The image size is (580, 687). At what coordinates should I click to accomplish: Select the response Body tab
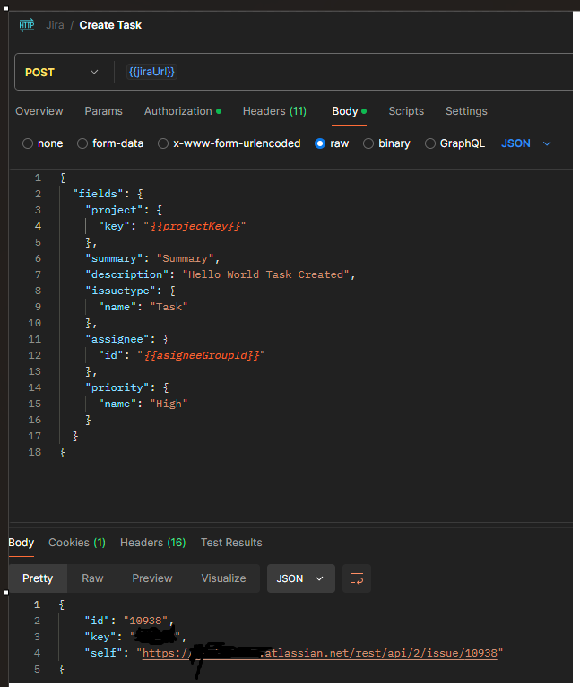click(x=21, y=543)
